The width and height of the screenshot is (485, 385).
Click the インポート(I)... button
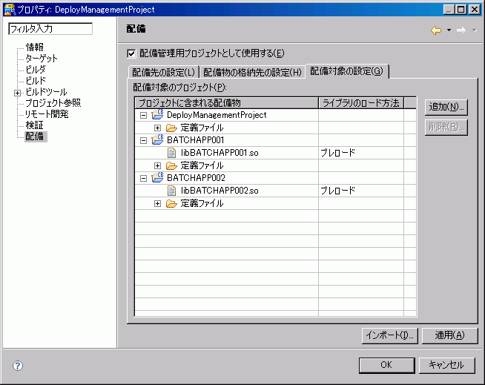coord(390,335)
